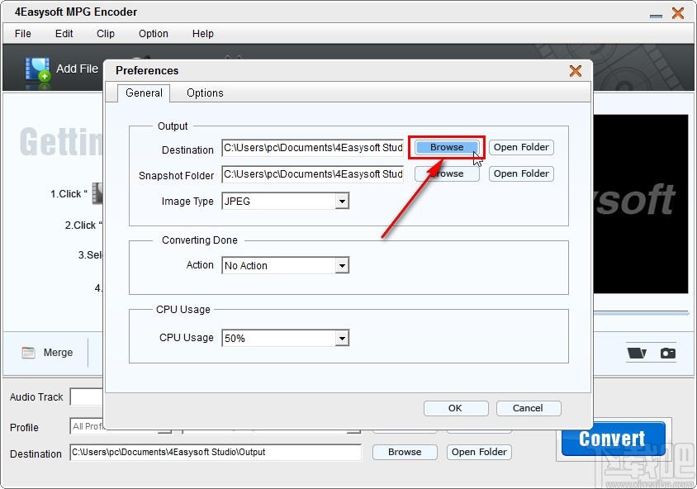Open the Edit menu

(64, 34)
